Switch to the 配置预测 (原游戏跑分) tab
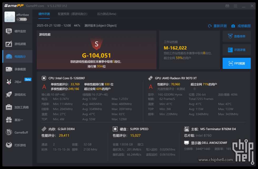The image size is (258, 169). [73, 14]
